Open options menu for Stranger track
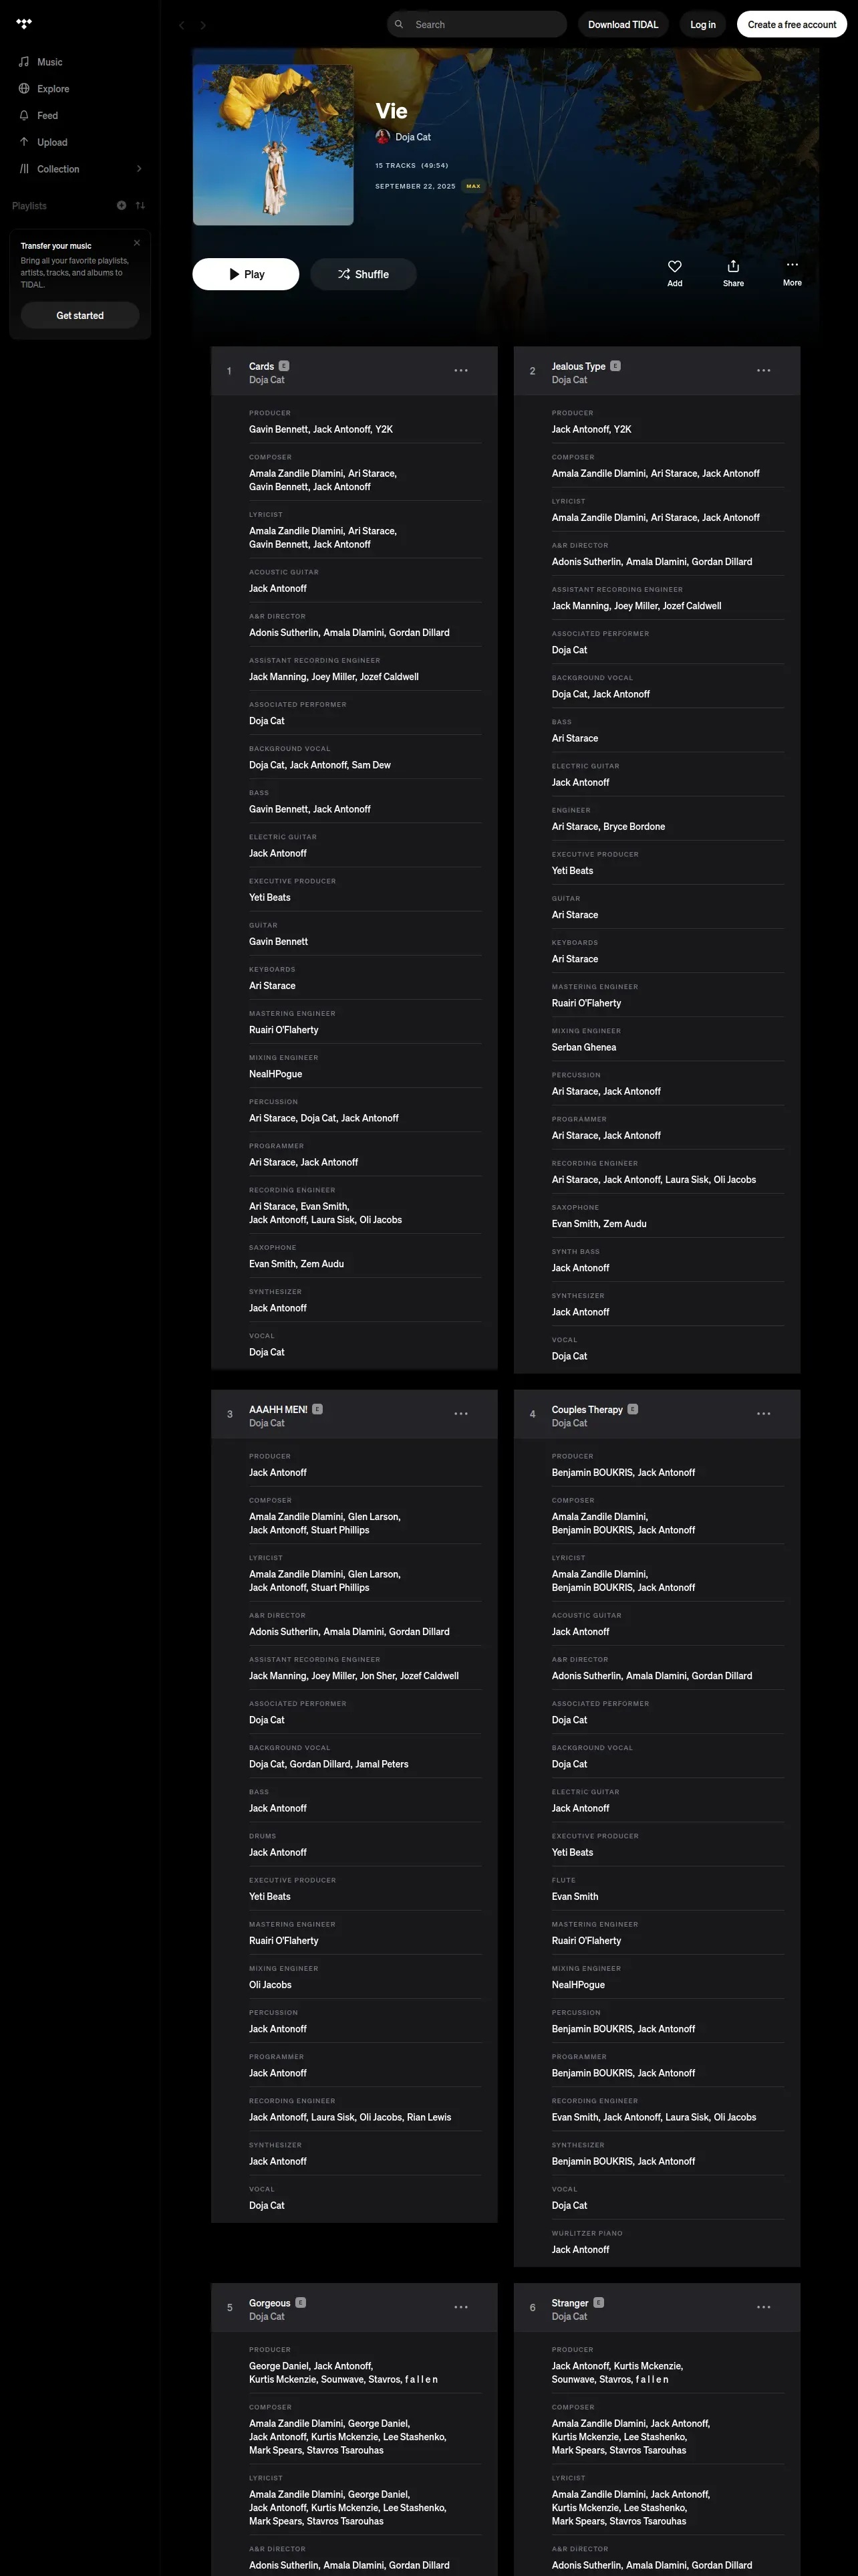The height and width of the screenshot is (2576, 858). tap(764, 2307)
